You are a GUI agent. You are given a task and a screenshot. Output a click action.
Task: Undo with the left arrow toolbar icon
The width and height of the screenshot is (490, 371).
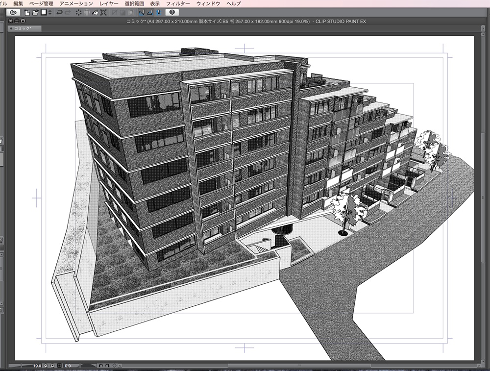pos(59,13)
